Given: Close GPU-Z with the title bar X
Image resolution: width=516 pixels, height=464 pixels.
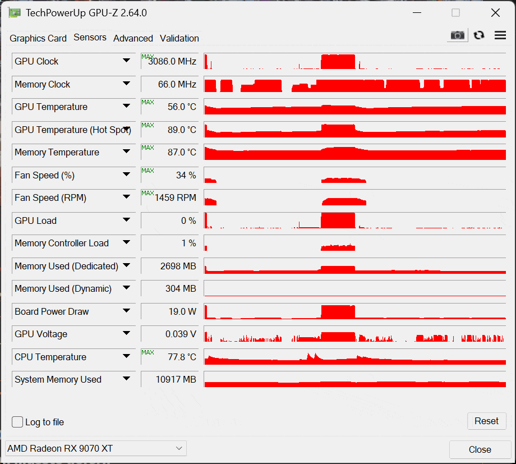Looking at the screenshot, I should pyautogui.click(x=495, y=13).
